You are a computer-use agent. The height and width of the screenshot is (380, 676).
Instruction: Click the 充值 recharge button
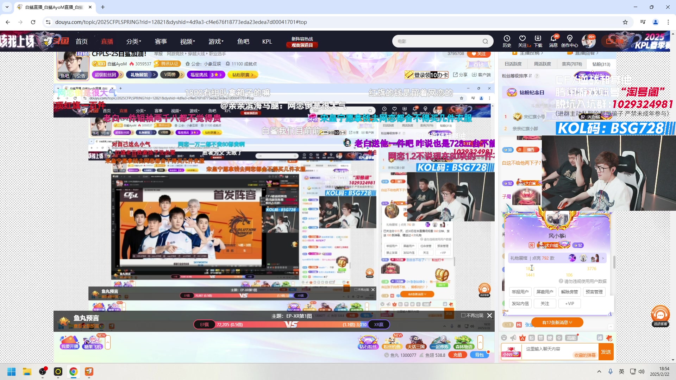(x=458, y=355)
